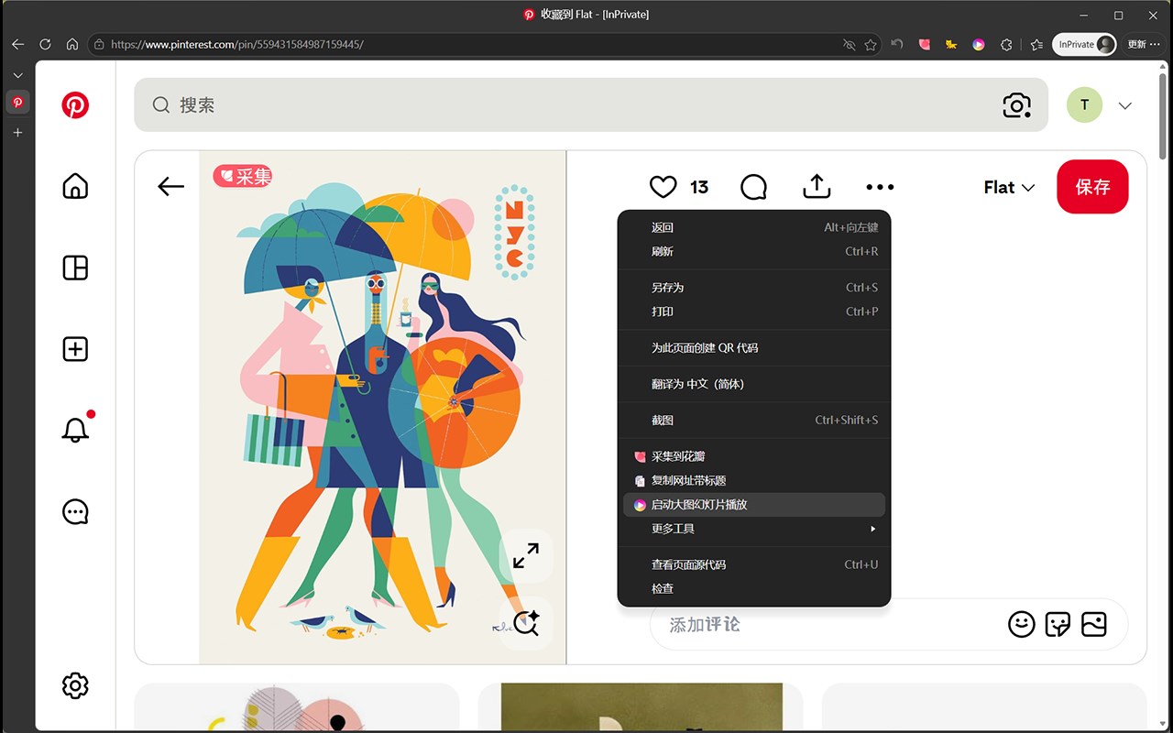
Task: Click the camera visual search icon
Action: click(x=1016, y=105)
